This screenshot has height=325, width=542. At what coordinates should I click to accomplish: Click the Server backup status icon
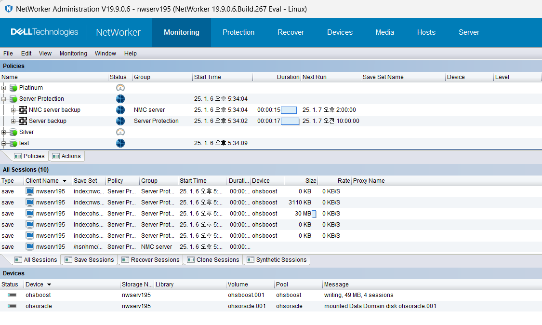(120, 121)
